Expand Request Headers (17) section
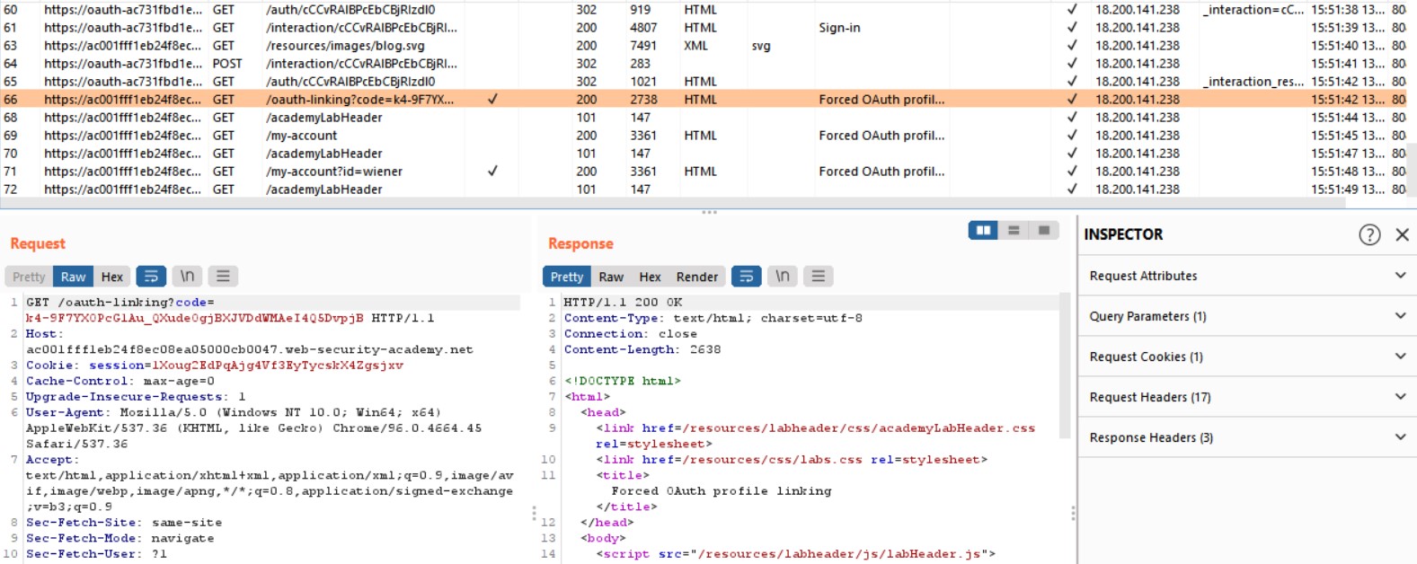Screen dimensions: 1417x564 click(1247, 397)
